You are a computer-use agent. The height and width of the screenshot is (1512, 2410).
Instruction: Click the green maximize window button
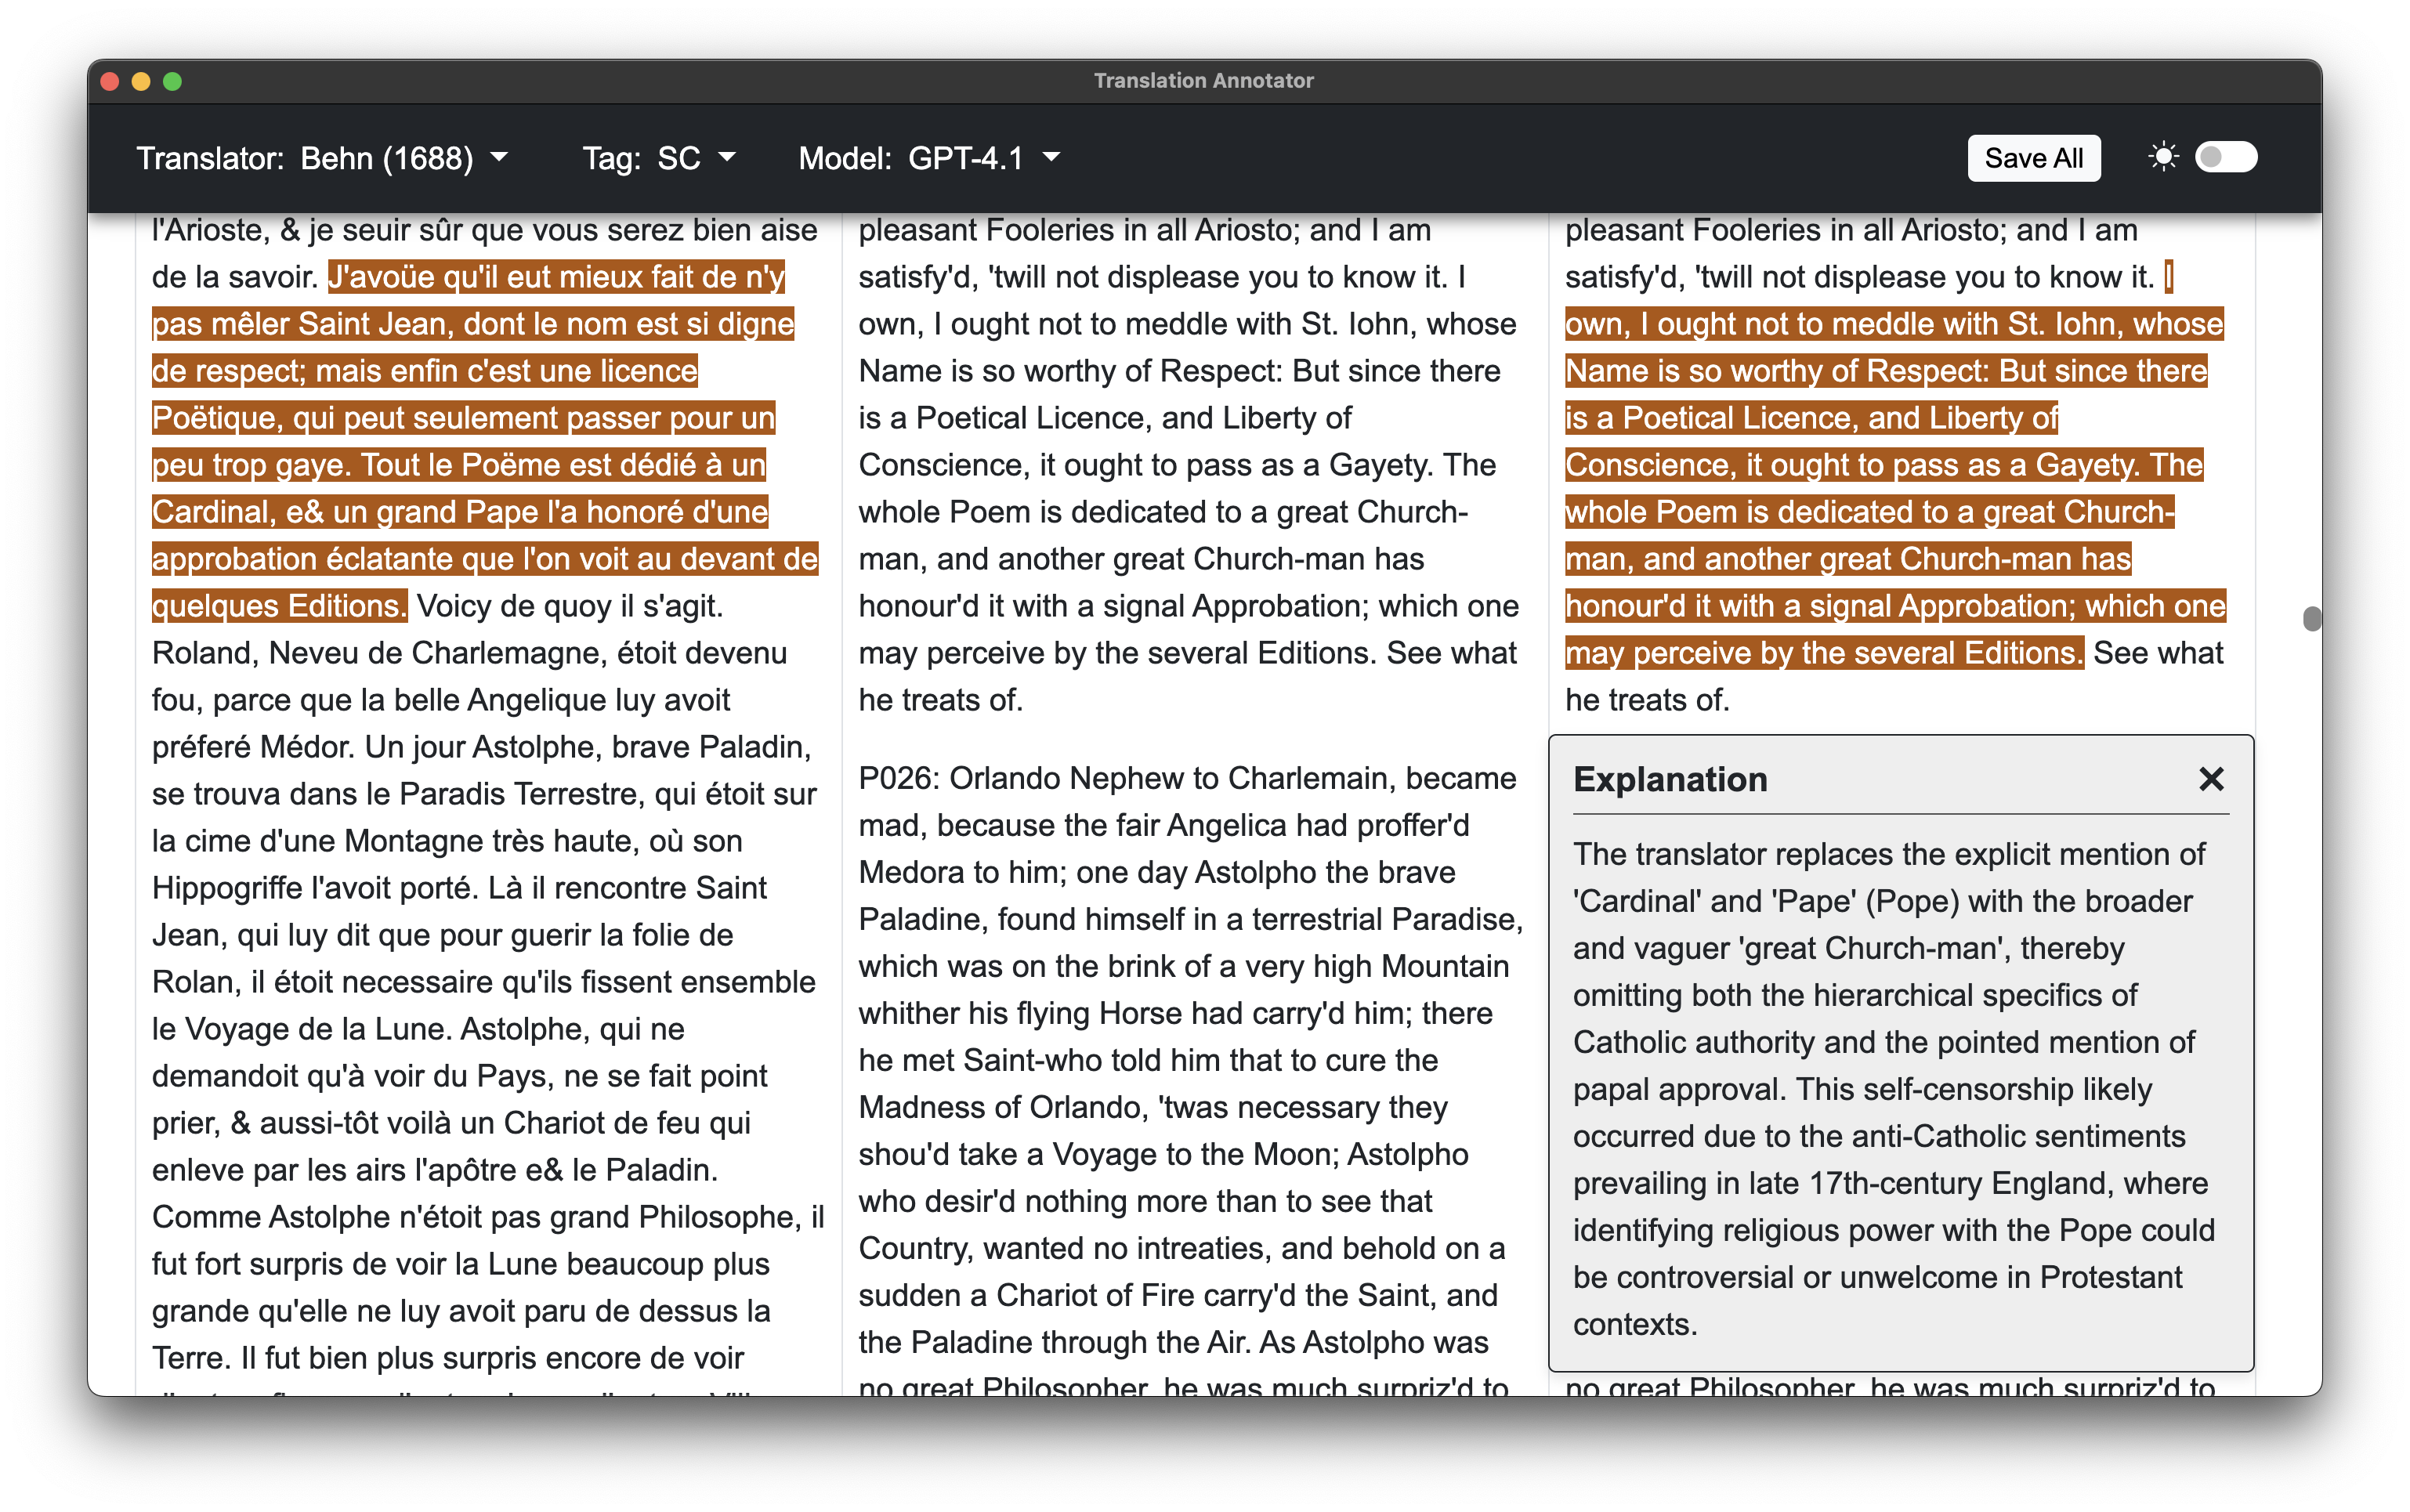click(x=172, y=81)
